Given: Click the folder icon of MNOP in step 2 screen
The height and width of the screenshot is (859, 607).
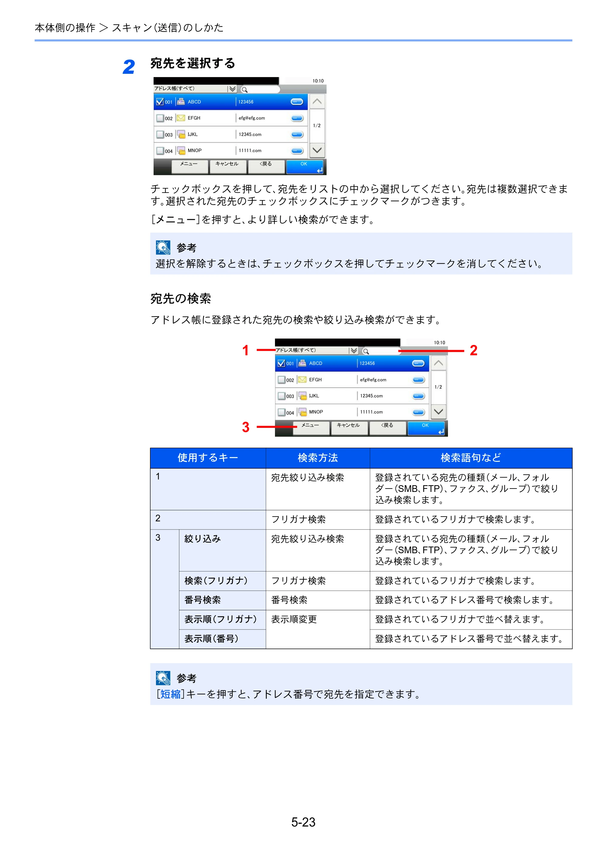Looking at the screenshot, I should 181,150.
